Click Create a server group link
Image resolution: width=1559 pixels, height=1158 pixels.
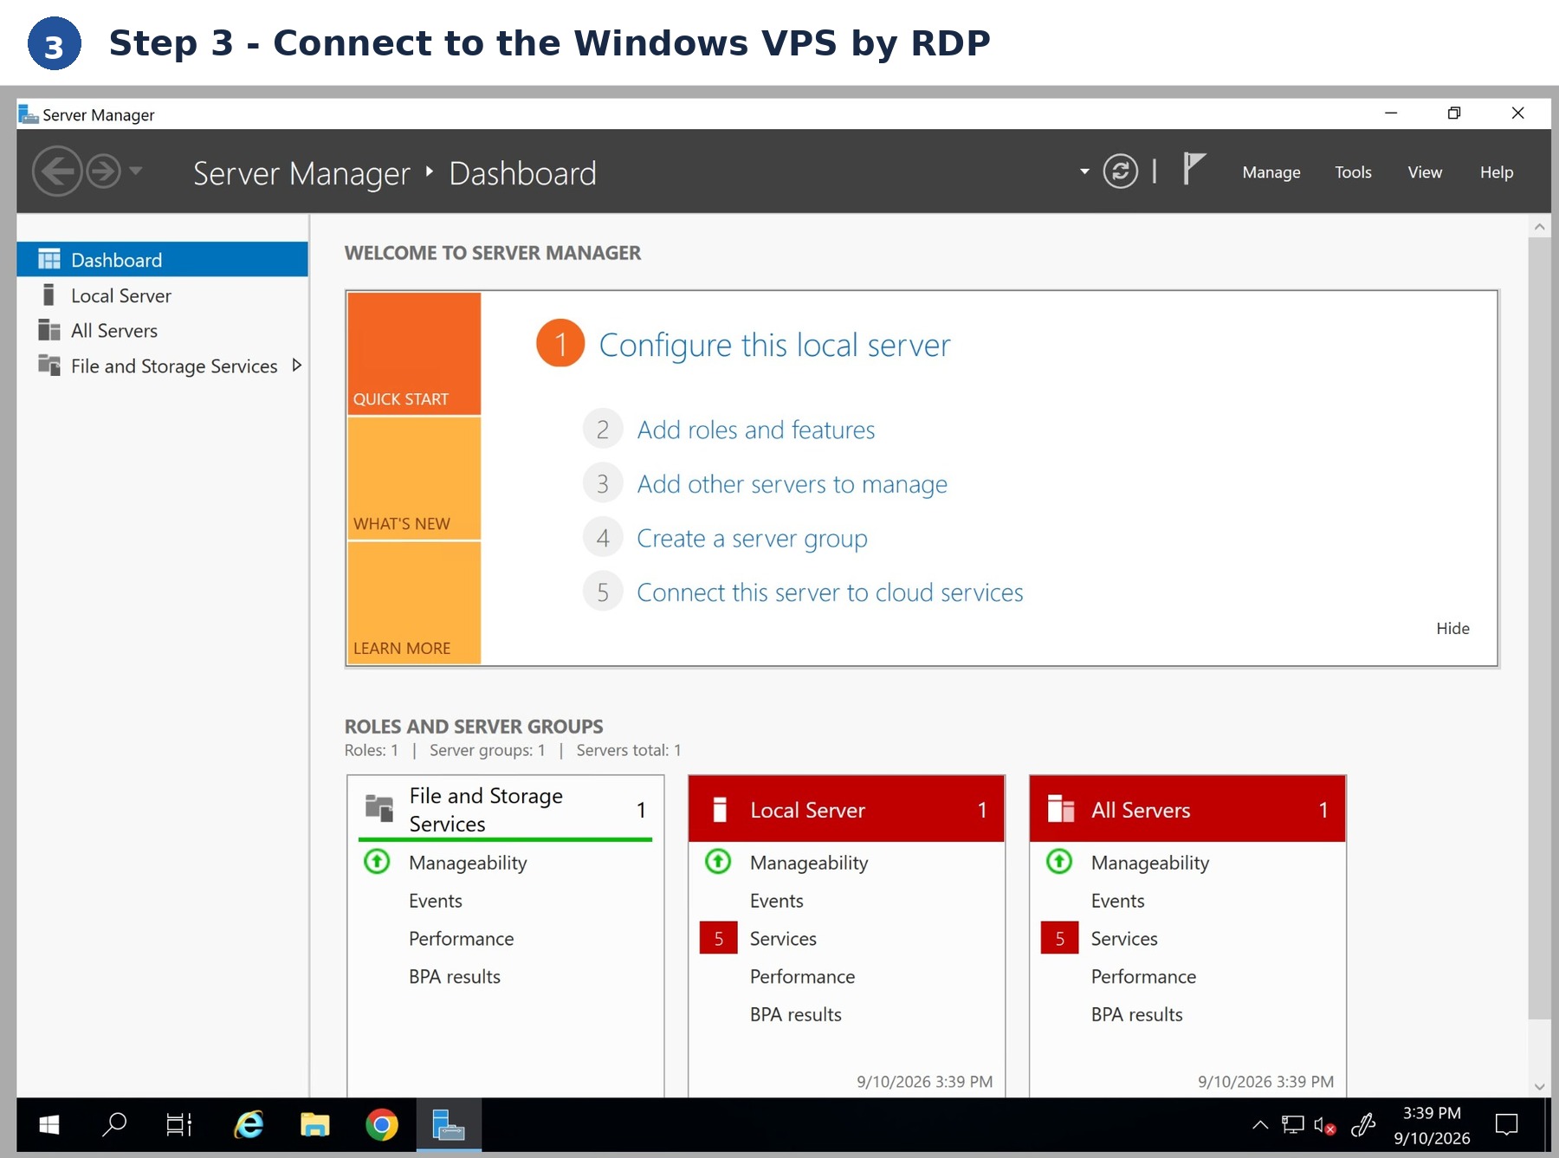click(752, 539)
